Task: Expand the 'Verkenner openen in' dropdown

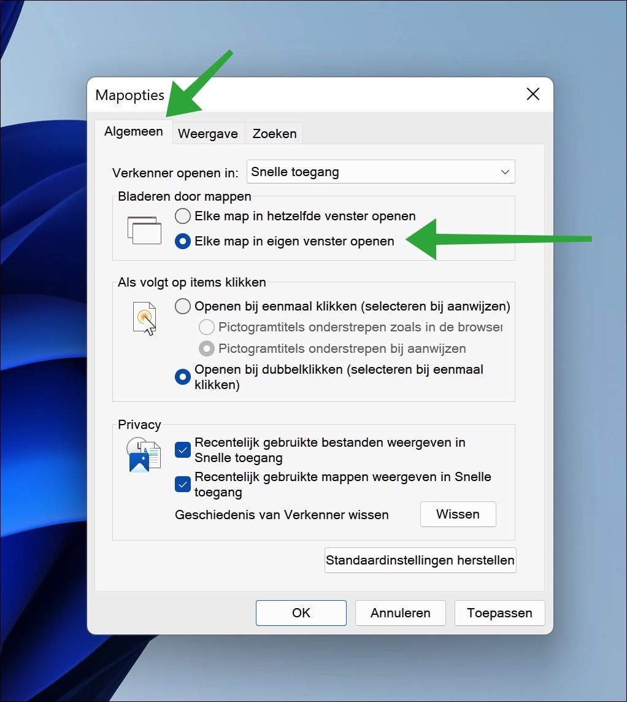Action: click(380, 171)
